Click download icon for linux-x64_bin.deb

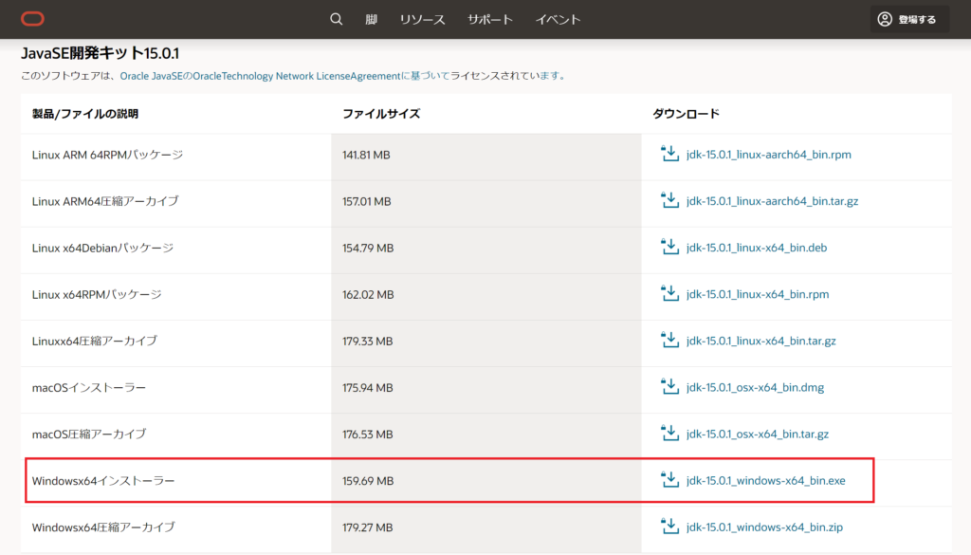tap(669, 247)
